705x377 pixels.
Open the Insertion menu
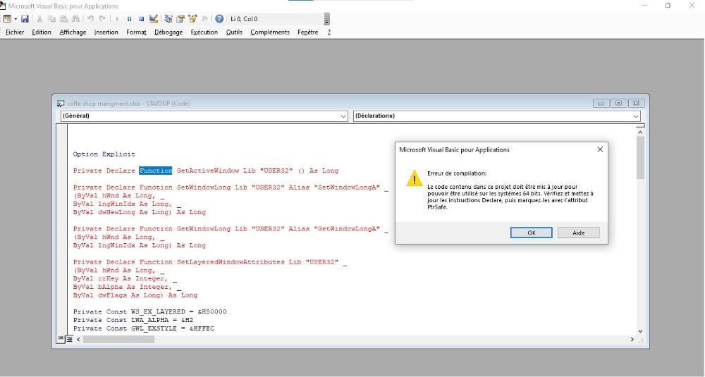coord(106,32)
